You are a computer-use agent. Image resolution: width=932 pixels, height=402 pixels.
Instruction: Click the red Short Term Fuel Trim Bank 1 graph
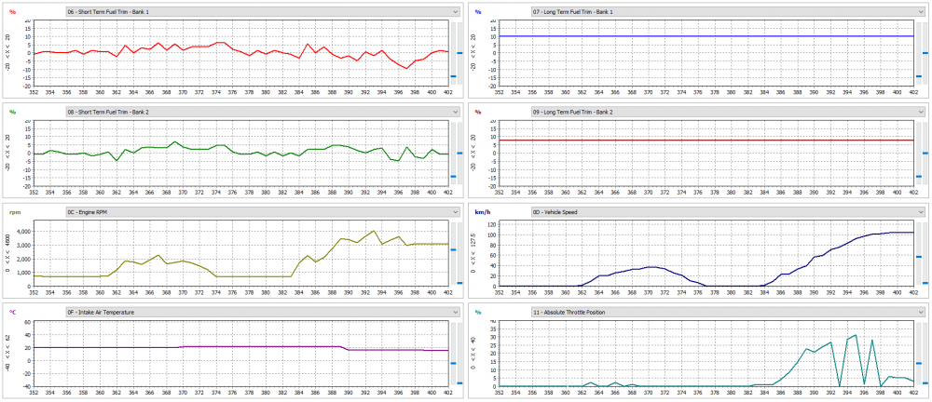coord(240,53)
